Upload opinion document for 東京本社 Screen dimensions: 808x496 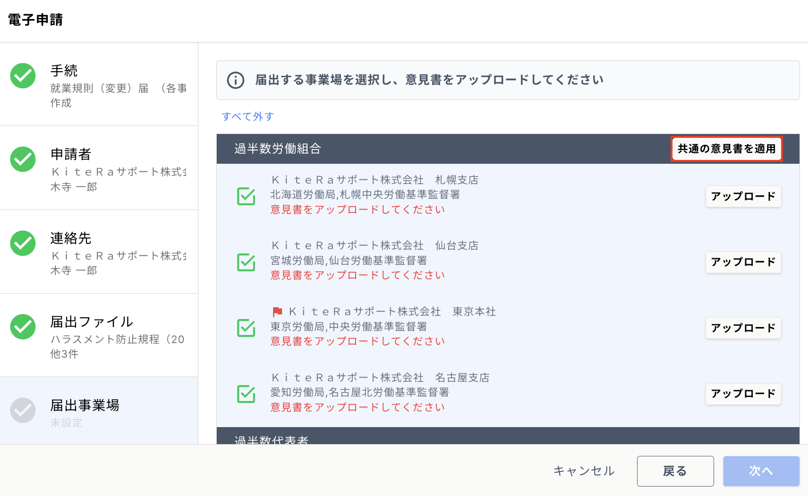tap(743, 328)
